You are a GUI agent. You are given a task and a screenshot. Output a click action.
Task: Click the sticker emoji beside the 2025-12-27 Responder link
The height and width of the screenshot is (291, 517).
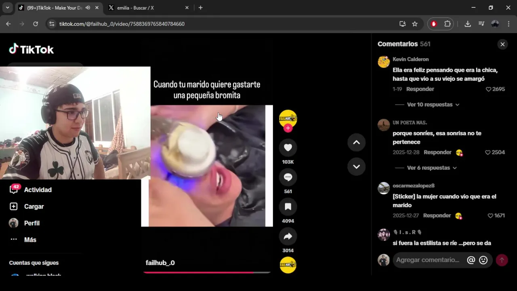pyautogui.click(x=459, y=216)
